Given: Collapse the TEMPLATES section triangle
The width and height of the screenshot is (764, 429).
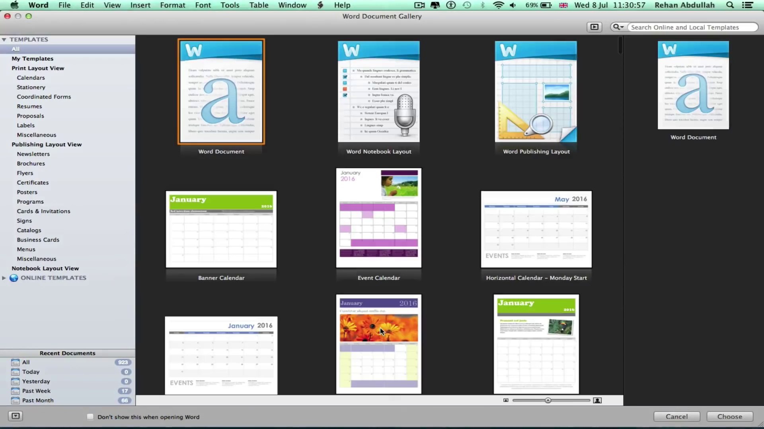Looking at the screenshot, I should (4, 40).
